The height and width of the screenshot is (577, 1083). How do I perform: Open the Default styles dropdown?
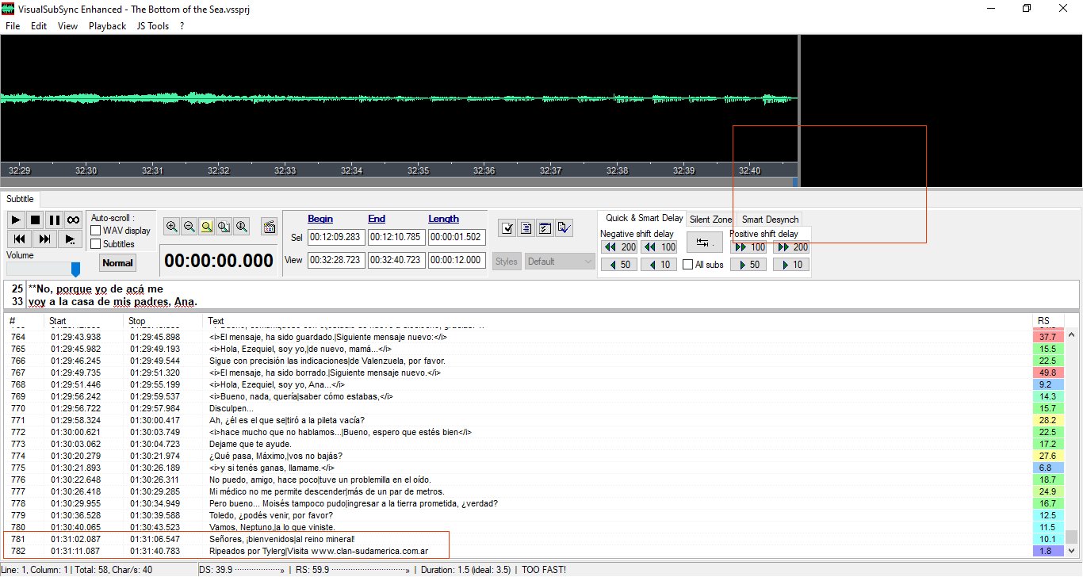559,262
